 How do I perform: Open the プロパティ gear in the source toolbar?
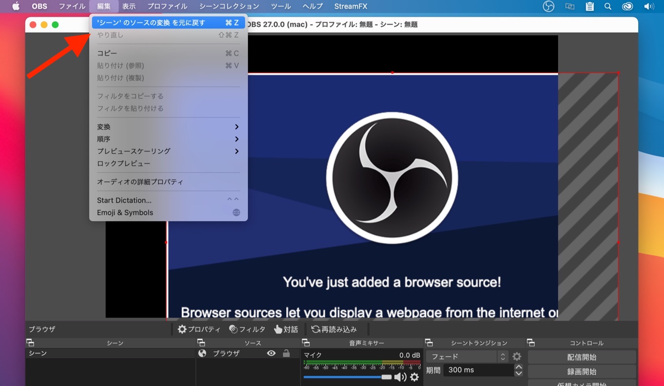click(x=199, y=329)
